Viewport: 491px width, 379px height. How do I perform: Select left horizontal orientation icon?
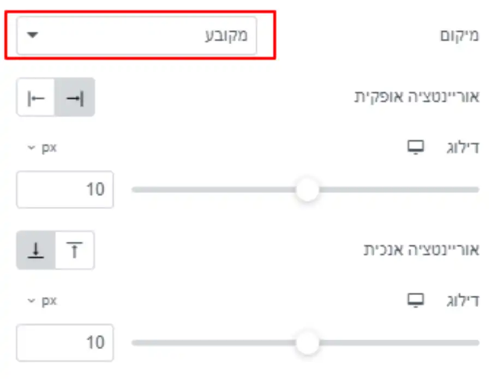(x=35, y=97)
